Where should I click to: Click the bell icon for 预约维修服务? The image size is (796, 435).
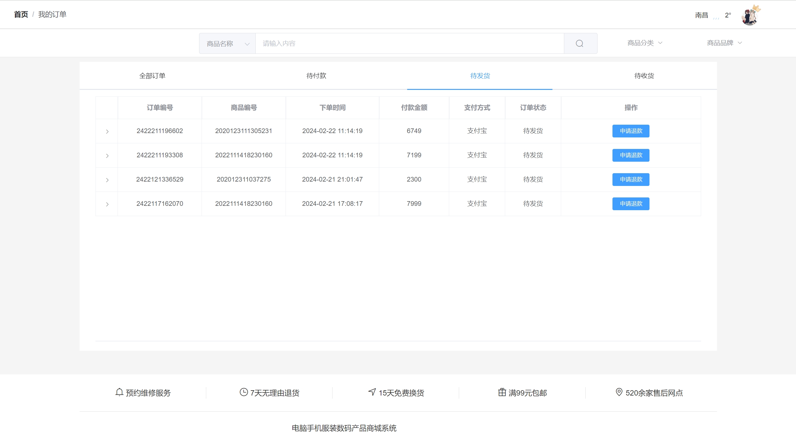coord(119,392)
